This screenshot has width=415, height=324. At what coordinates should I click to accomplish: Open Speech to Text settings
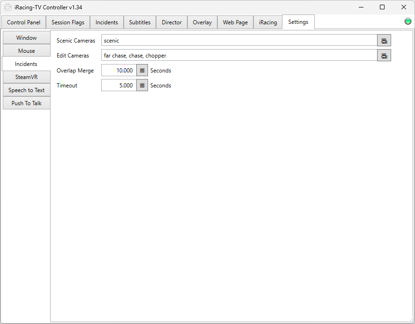coord(27,90)
